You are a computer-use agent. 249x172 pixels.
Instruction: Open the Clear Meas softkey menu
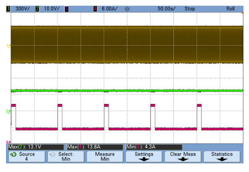coord(183,157)
